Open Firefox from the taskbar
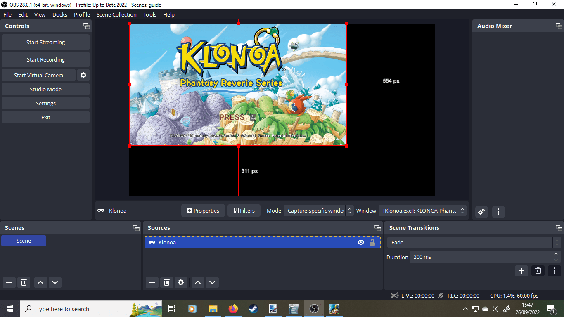564x317 pixels. click(x=233, y=309)
